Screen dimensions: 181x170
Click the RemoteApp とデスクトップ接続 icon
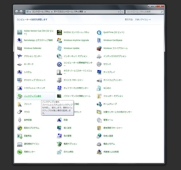20,40
